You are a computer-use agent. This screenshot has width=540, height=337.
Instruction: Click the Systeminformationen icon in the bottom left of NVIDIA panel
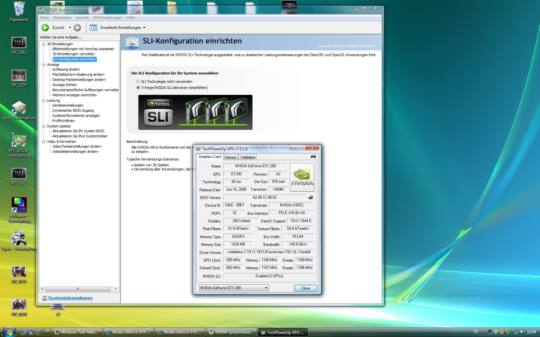[x=44, y=298]
